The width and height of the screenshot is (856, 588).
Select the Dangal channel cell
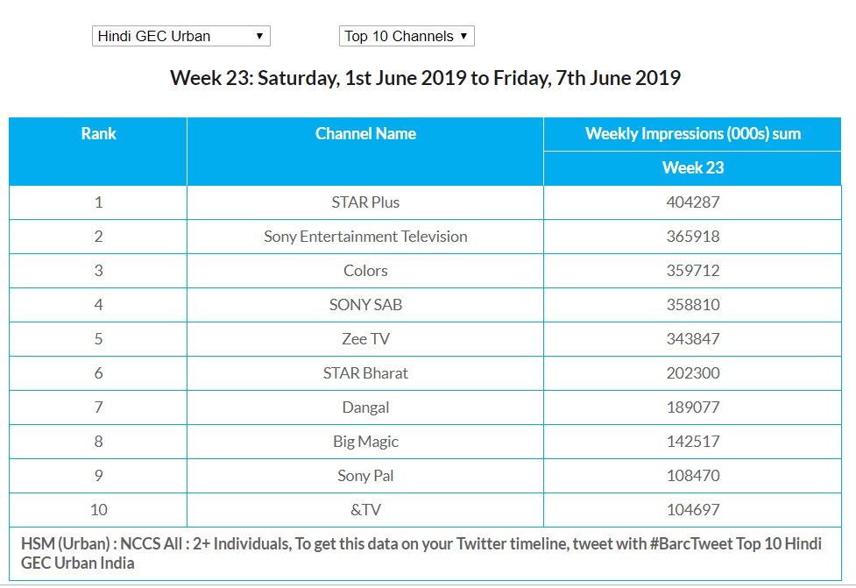(365, 407)
